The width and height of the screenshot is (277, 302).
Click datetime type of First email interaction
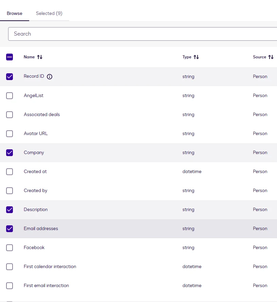point(192,286)
